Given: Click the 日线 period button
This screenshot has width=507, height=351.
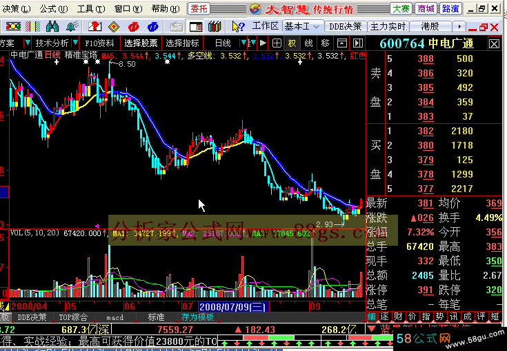Looking at the screenshot, I should click(223, 43).
